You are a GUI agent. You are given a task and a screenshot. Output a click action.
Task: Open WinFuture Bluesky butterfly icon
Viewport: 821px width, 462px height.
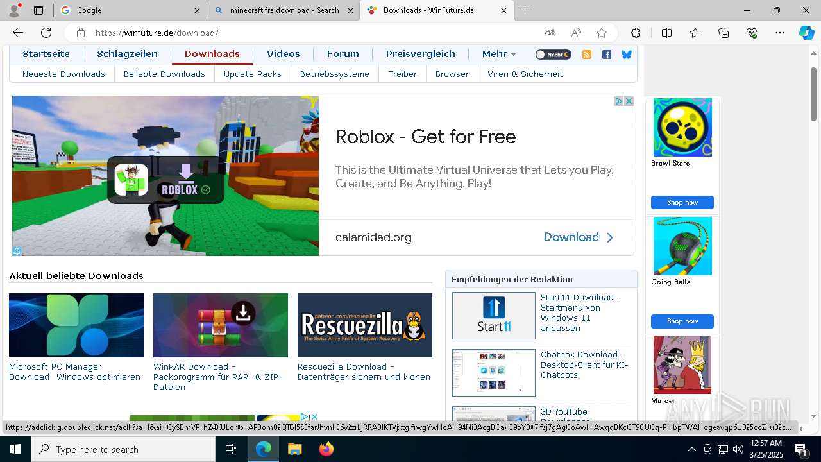pyautogui.click(x=627, y=55)
